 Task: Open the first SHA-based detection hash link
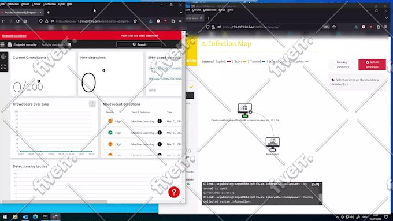[x=165, y=68]
